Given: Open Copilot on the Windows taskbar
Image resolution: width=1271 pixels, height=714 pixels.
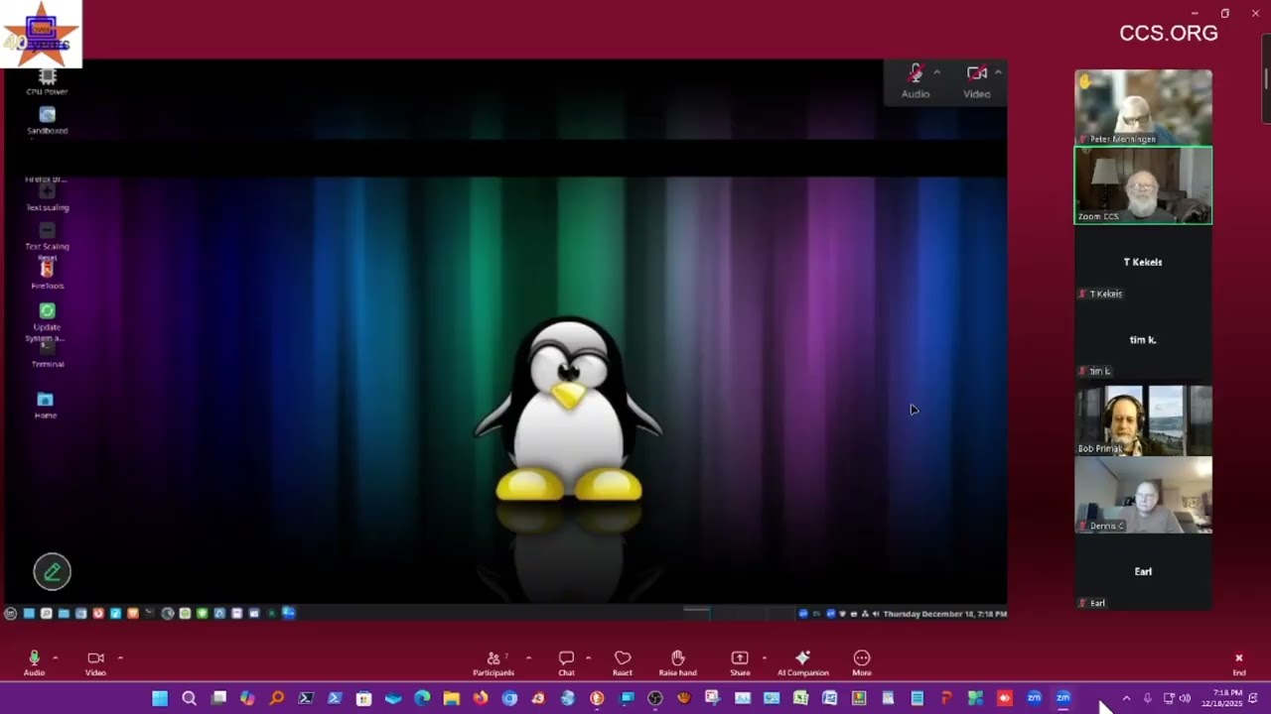Looking at the screenshot, I should pyautogui.click(x=247, y=698).
